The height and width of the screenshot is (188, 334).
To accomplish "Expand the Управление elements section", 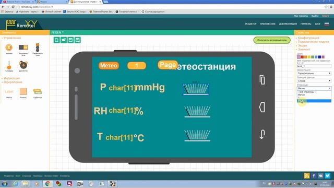I will [x=11, y=38].
